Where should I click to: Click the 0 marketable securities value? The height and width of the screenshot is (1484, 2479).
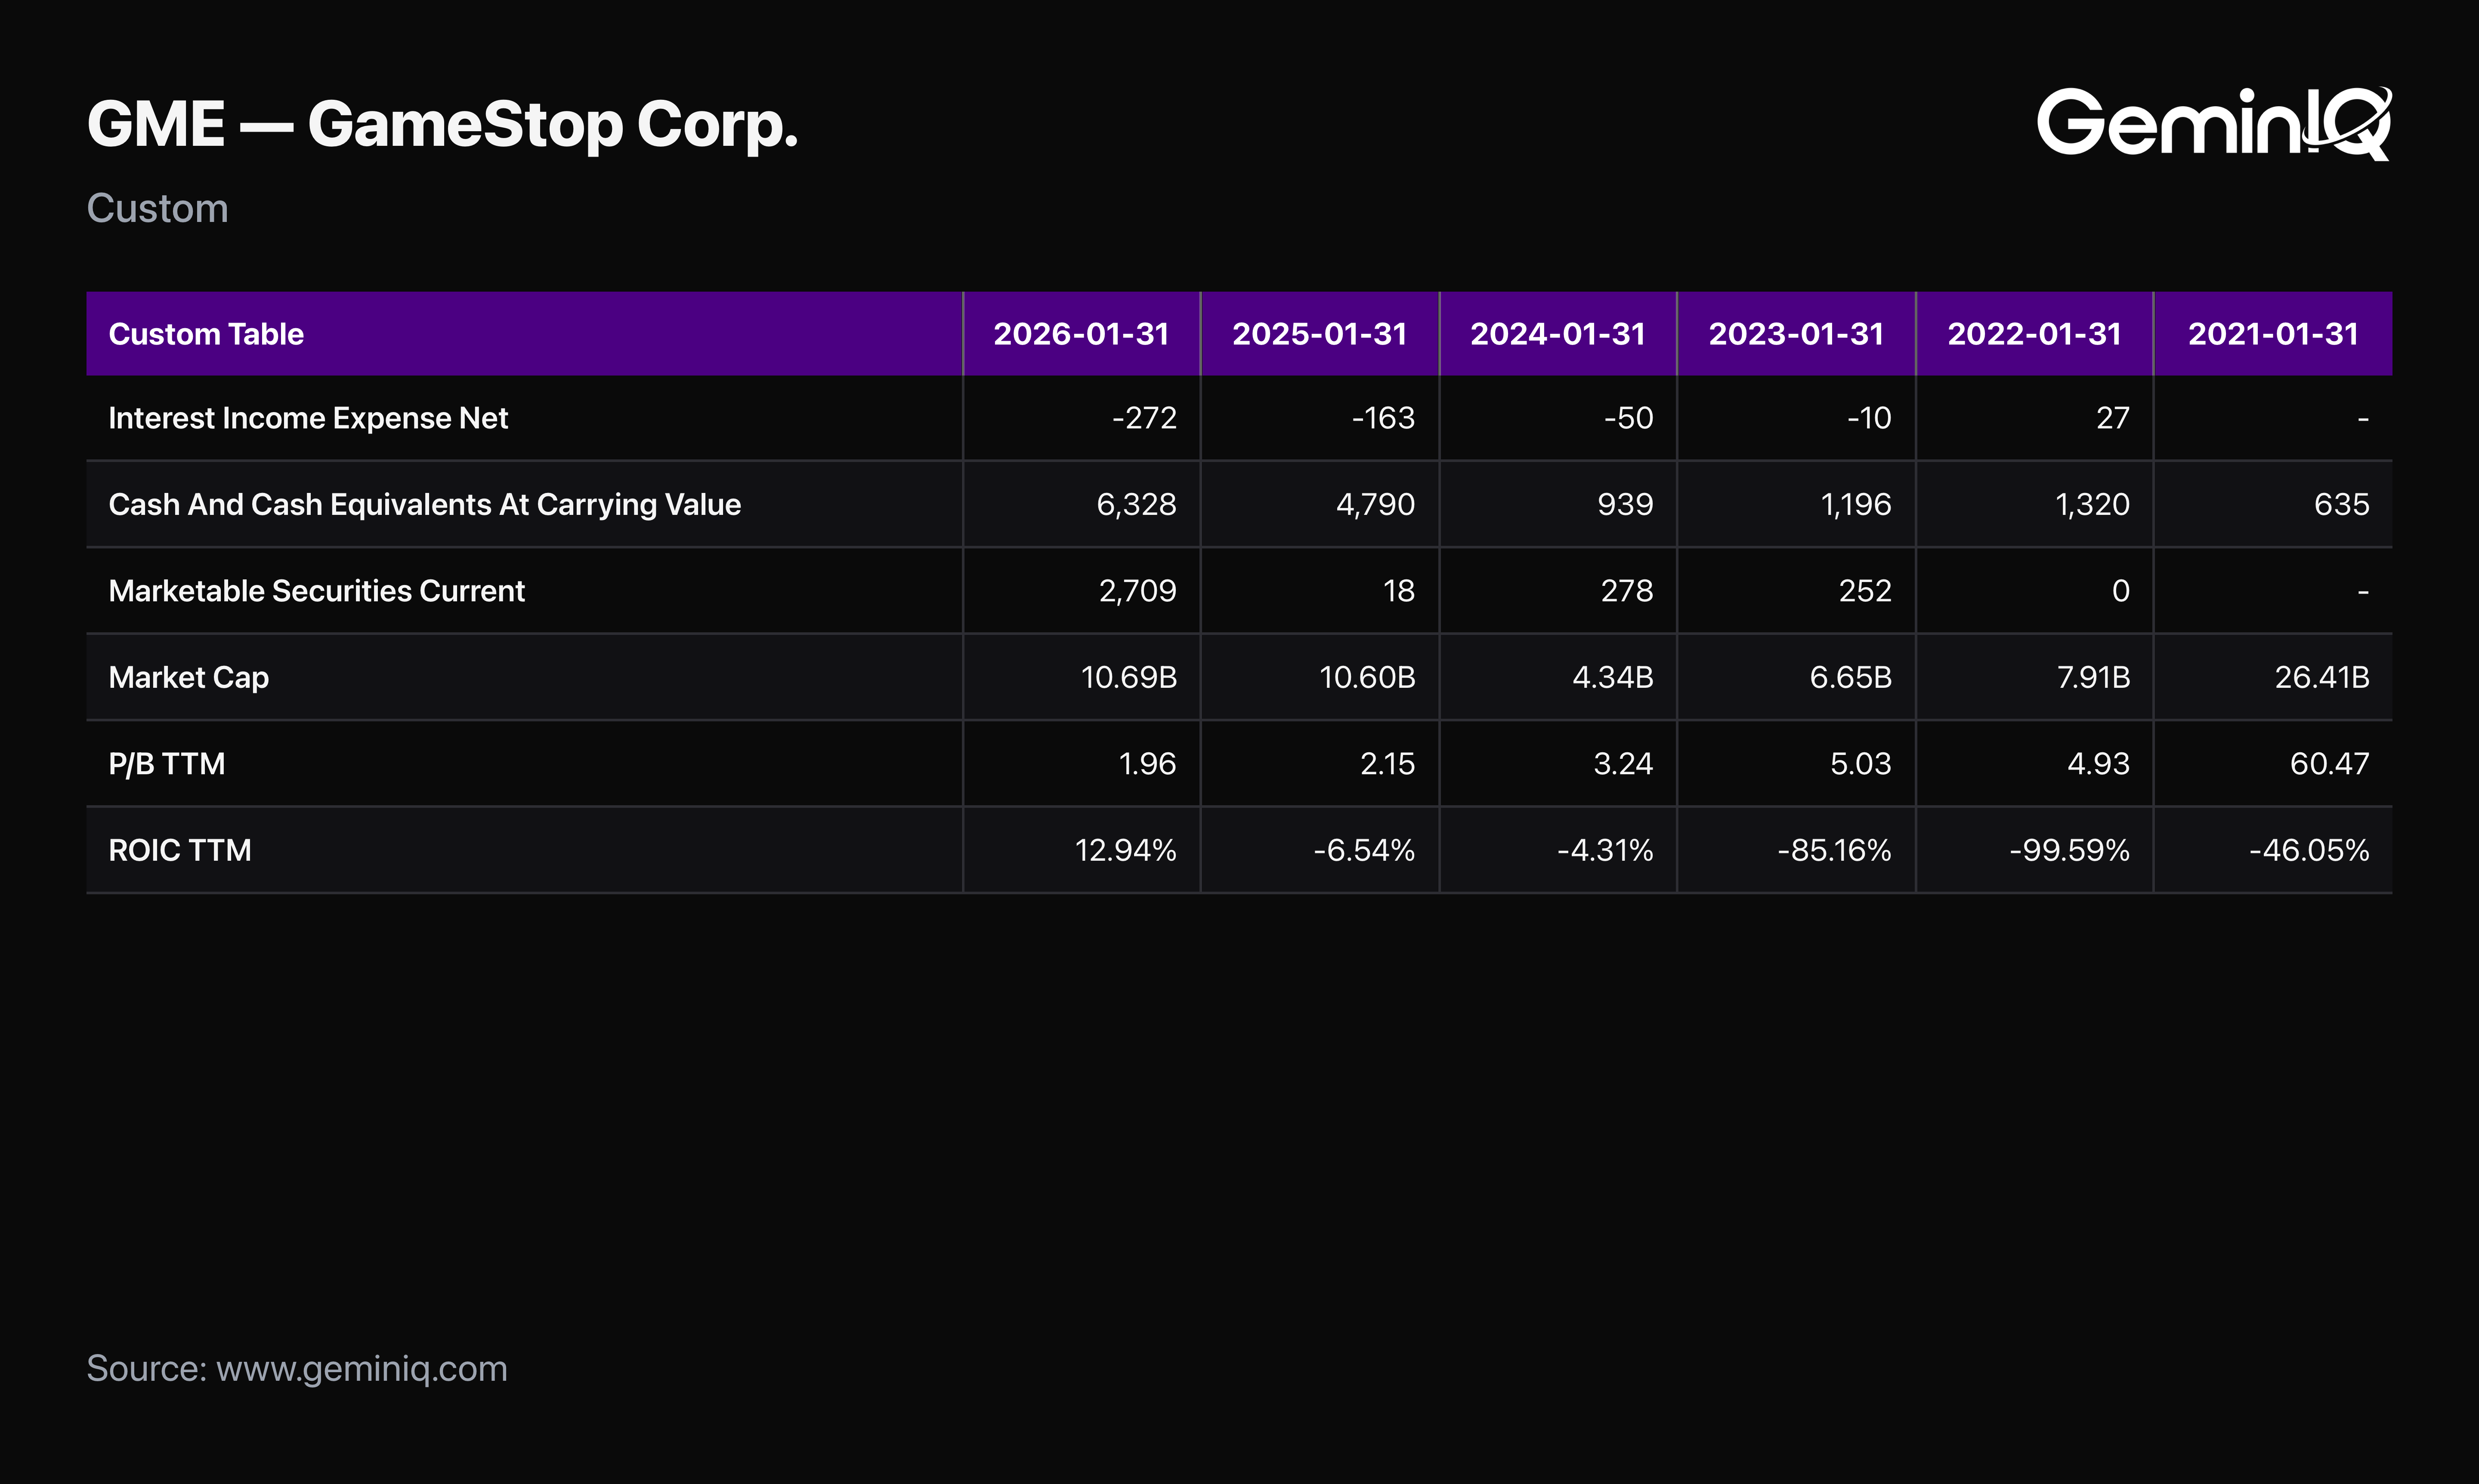tap(2121, 591)
